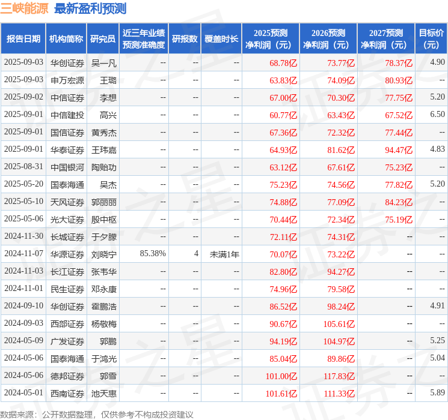This screenshot has height=420, width=448.
Task: Click the 2027 forecast value 94.47亿
Action: coord(399,150)
